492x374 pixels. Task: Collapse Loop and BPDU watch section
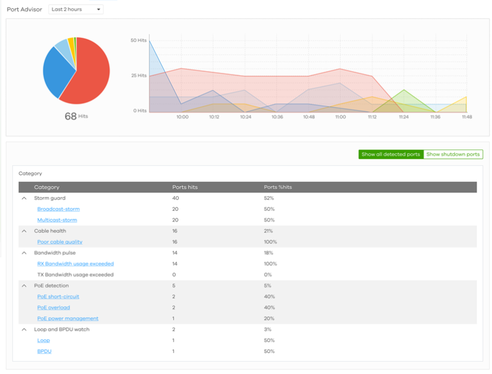tap(24, 330)
